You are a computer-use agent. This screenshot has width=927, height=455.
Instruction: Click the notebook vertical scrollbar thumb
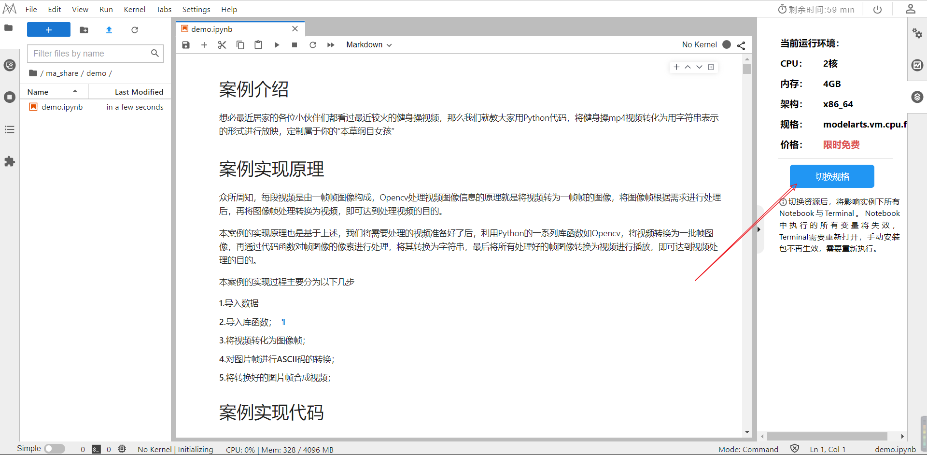747,69
